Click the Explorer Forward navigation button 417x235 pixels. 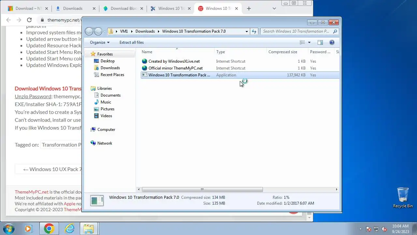98,31
